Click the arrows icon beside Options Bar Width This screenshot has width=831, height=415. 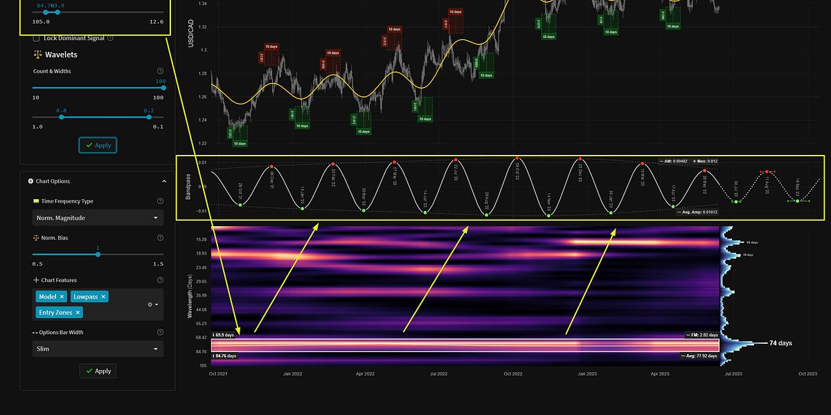pos(35,332)
